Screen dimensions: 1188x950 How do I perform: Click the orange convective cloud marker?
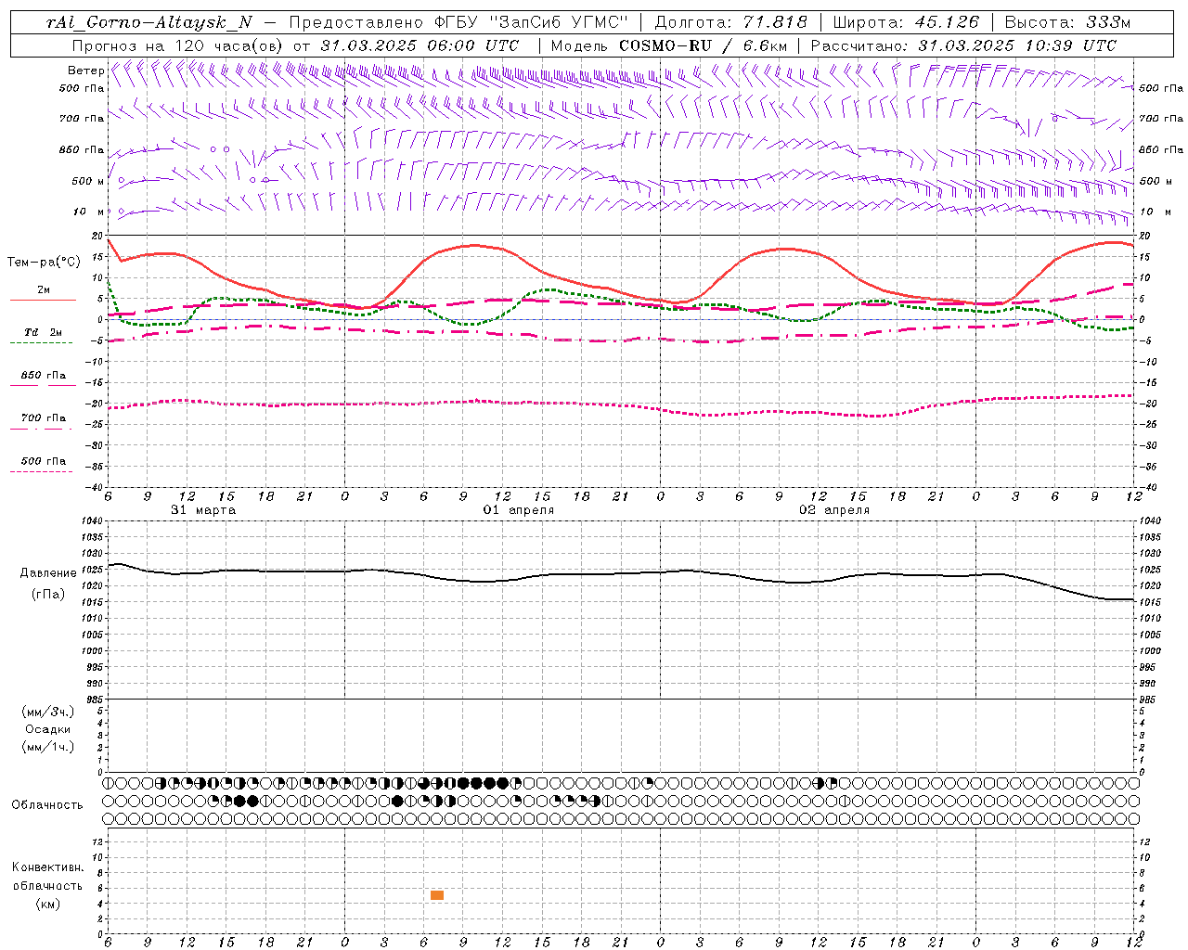click(x=437, y=895)
